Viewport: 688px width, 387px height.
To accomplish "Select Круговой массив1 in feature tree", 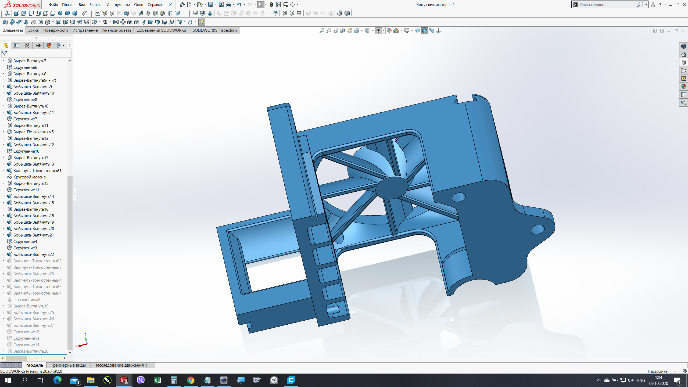I will tap(30, 177).
